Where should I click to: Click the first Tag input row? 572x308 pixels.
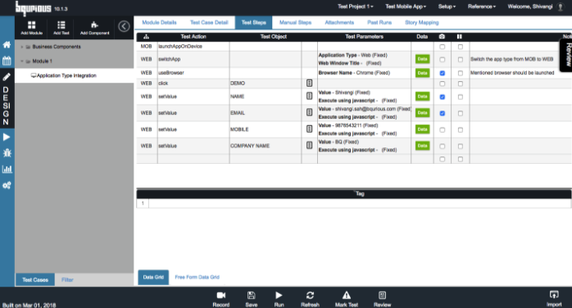point(359,203)
